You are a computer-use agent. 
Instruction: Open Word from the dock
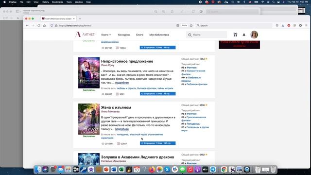pos(114,170)
